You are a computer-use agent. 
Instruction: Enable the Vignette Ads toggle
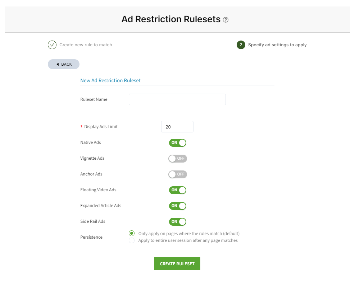[x=178, y=159]
